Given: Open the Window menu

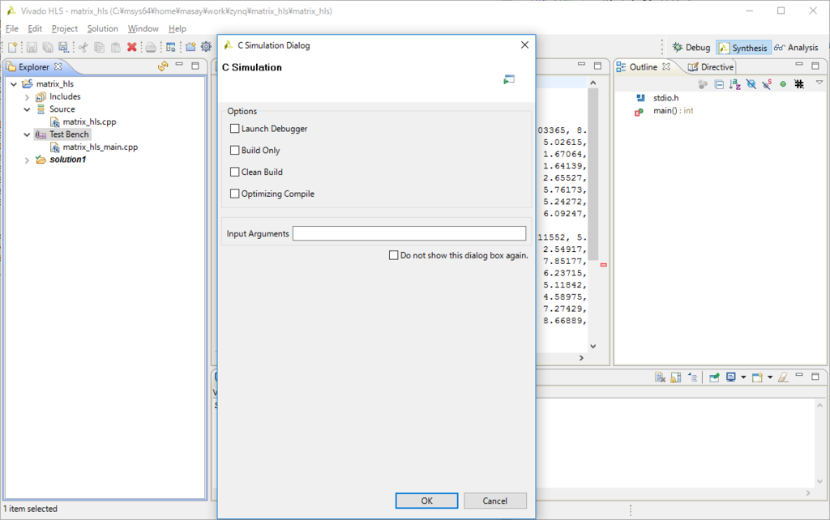Looking at the screenshot, I should pos(143,28).
